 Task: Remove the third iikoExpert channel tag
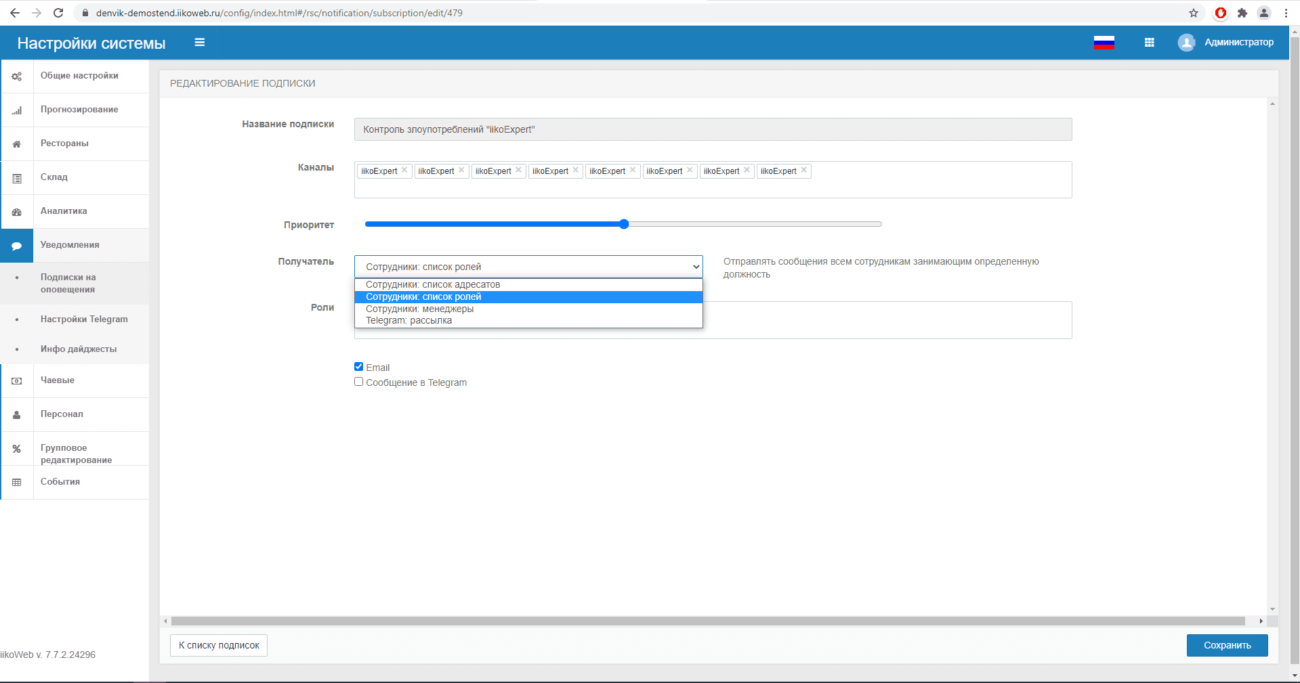click(x=518, y=170)
